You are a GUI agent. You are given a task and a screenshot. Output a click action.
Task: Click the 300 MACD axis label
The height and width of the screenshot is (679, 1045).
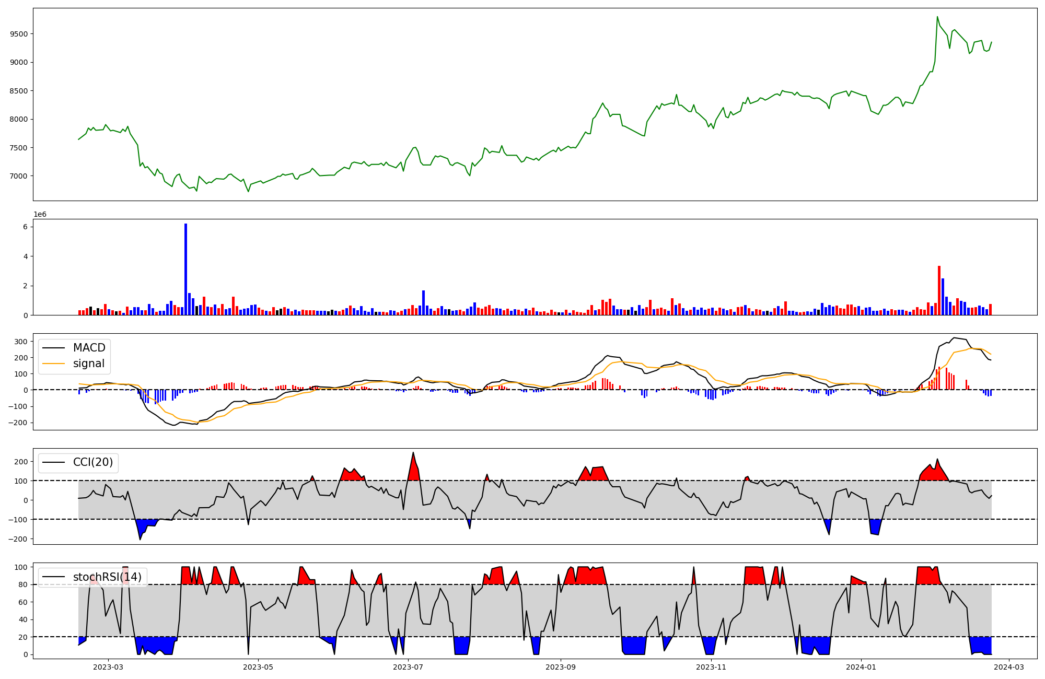tap(21, 342)
